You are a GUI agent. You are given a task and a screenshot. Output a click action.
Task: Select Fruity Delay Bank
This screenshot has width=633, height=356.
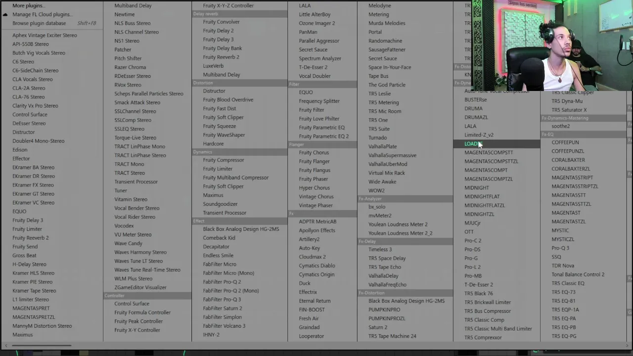coord(223,48)
